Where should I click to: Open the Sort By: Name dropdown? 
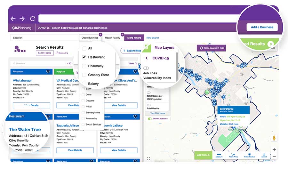(x=44, y=53)
